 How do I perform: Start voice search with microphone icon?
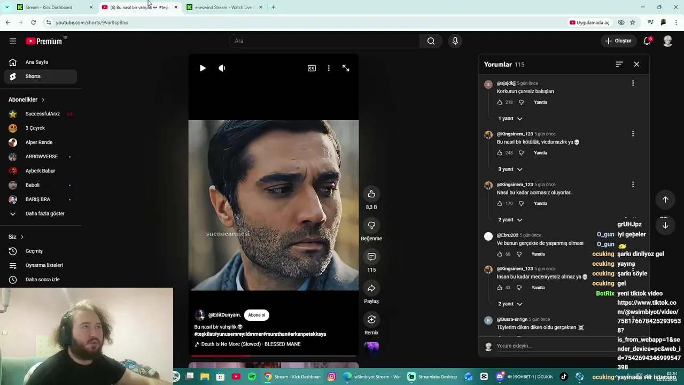(455, 41)
